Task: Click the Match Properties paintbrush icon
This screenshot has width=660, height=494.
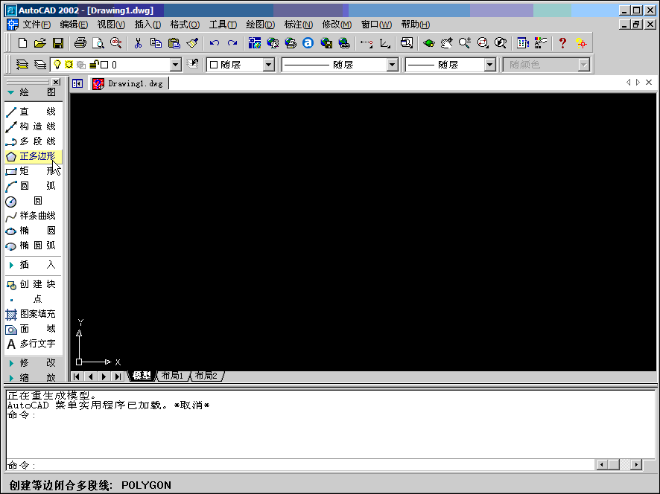Action: point(192,44)
